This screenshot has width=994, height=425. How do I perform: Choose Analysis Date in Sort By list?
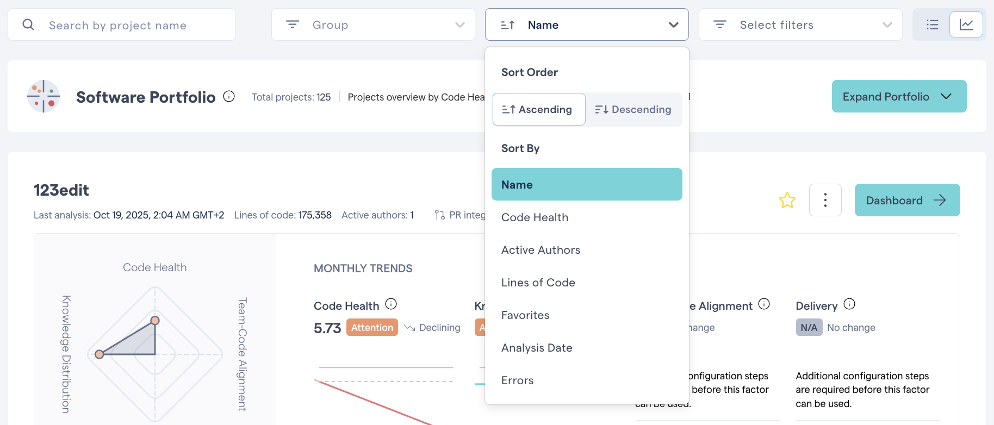[x=536, y=348]
